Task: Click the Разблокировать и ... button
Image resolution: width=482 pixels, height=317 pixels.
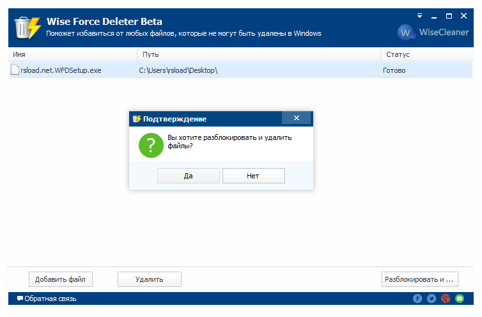Action: (x=420, y=279)
